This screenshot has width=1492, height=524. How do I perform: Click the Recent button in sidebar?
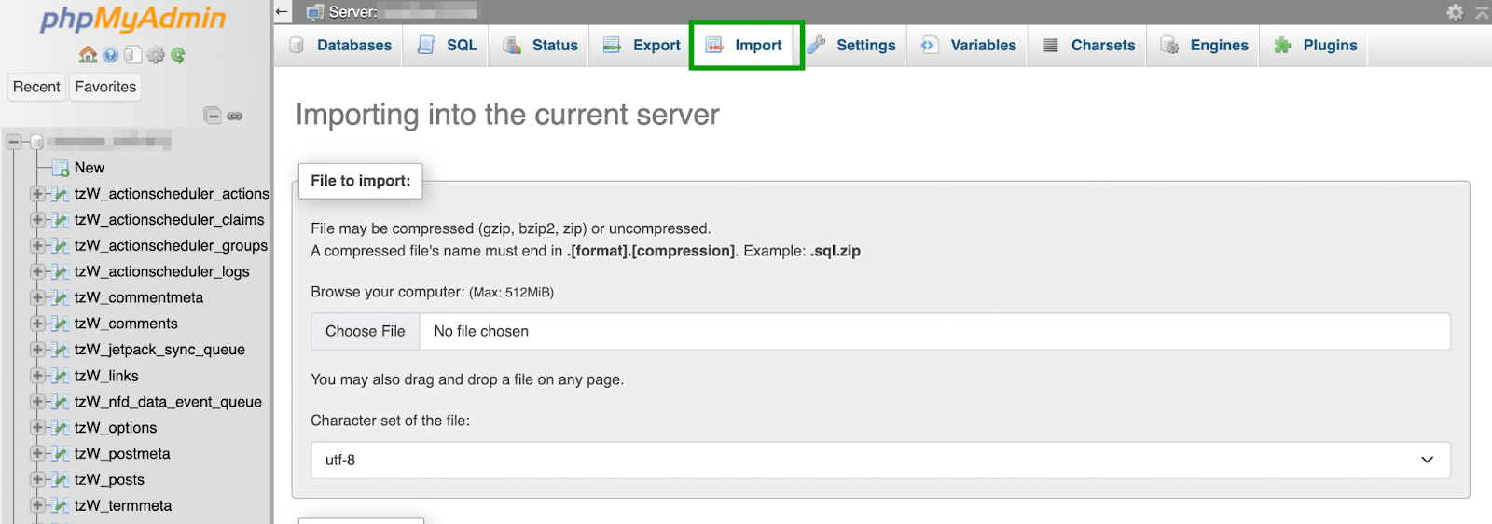(36, 87)
